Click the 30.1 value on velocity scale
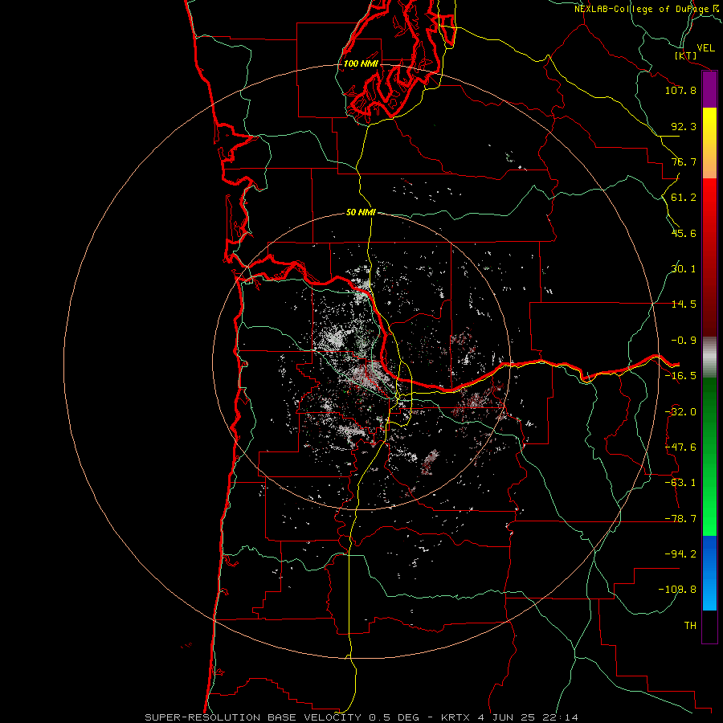Image resolution: width=723 pixels, height=723 pixels. coord(684,269)
